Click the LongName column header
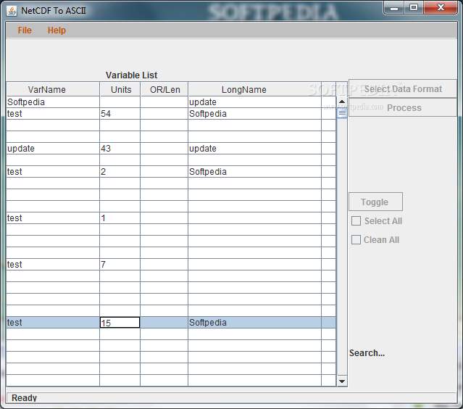This screenshot has height=409, width=463. (x=255, y=89)
